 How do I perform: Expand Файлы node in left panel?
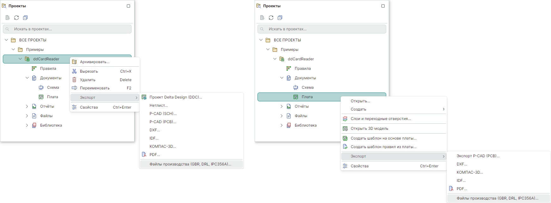[27, 116]
